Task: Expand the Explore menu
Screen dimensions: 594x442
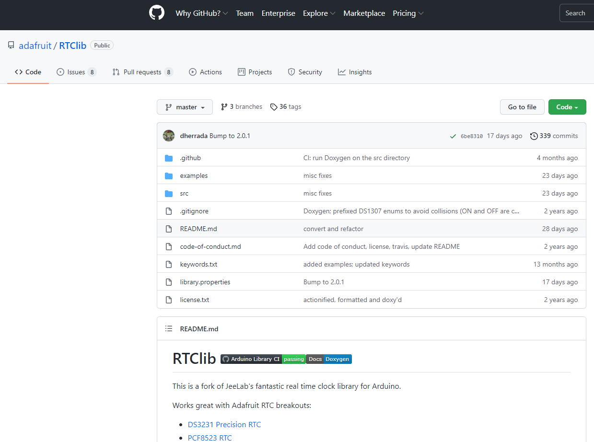Action: click(x=319, y=13)
